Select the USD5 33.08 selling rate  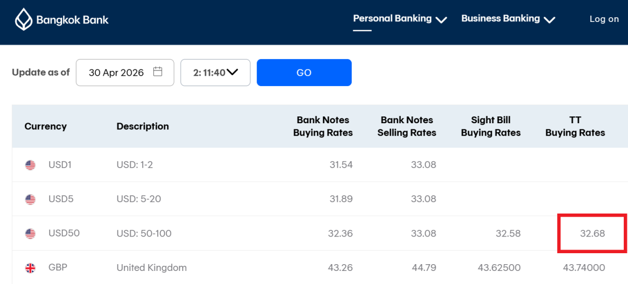424,199
